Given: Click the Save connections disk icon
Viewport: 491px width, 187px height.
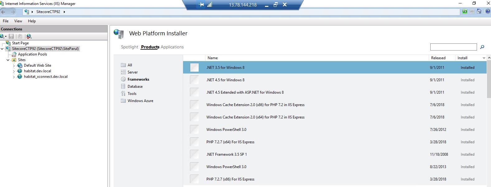Looking at the screenshot, I should (11, 36).
